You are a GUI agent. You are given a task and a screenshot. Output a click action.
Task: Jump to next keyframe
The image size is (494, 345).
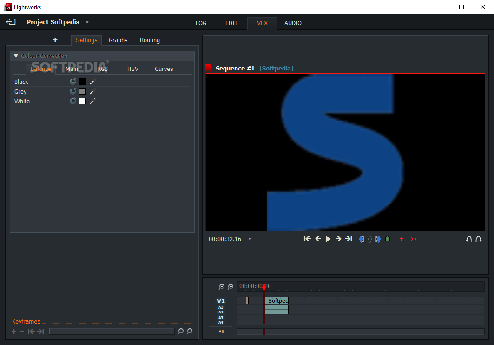(x=40, y=332)
